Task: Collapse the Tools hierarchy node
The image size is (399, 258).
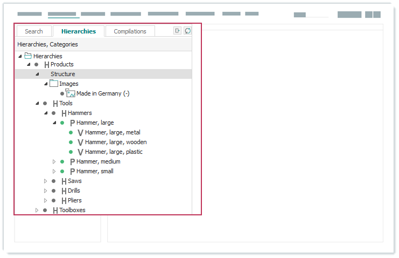Action: point(37,104)
